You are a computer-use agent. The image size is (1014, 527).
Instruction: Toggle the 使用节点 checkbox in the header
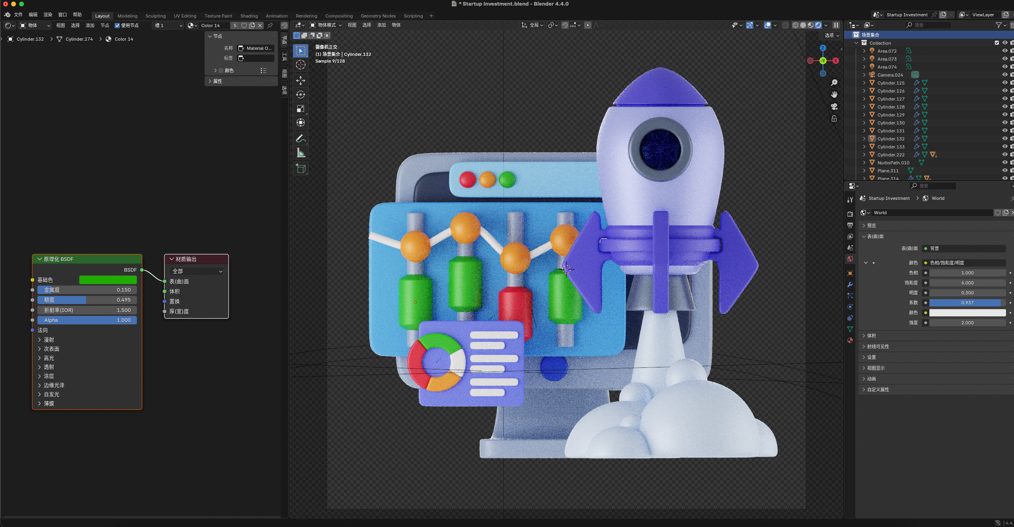[117, 25]
